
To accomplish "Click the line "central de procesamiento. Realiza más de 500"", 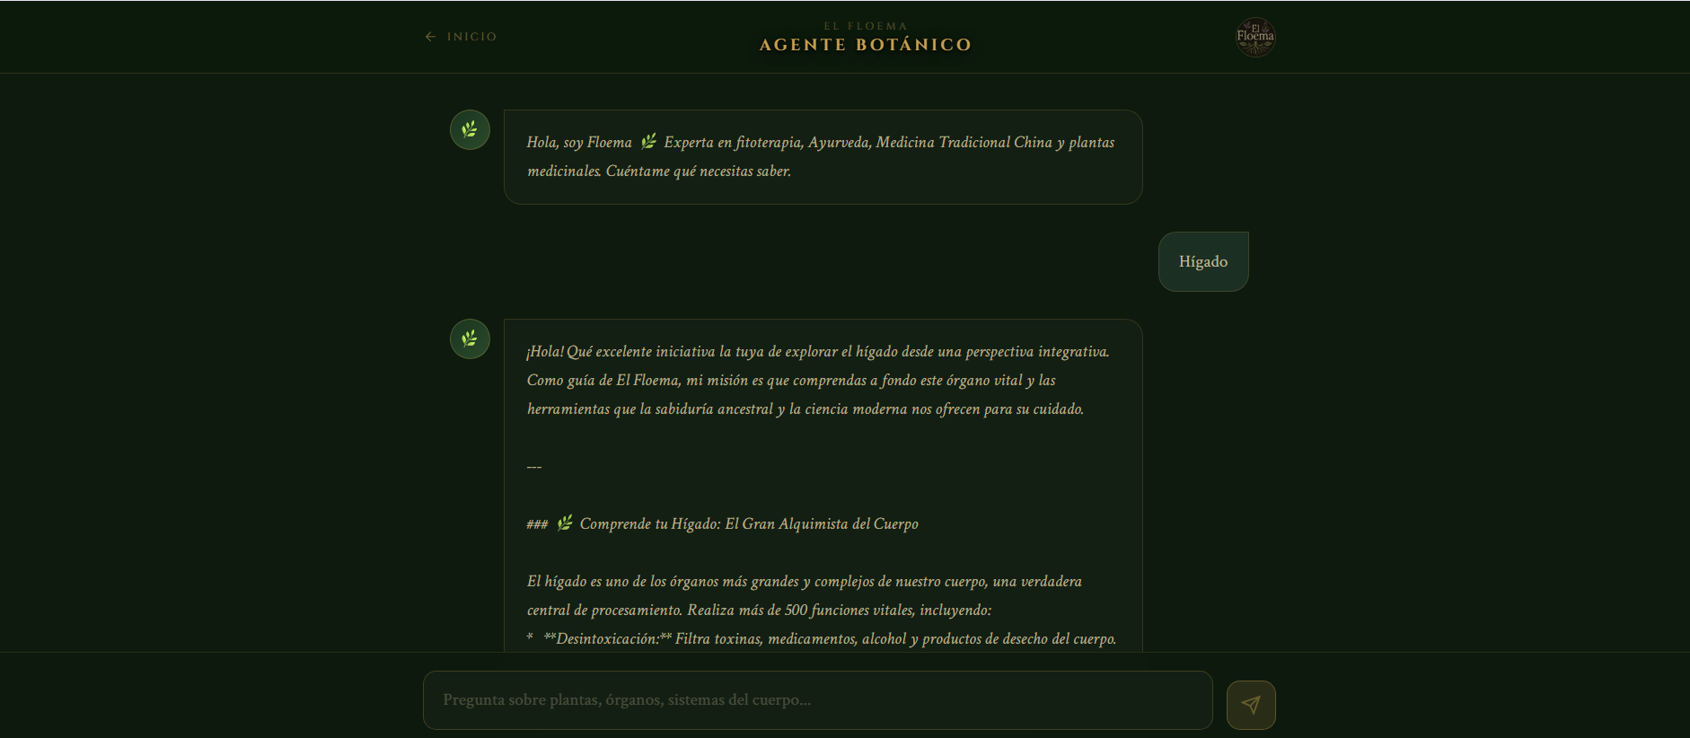I will pyautogui.click(x=760, y=610).
